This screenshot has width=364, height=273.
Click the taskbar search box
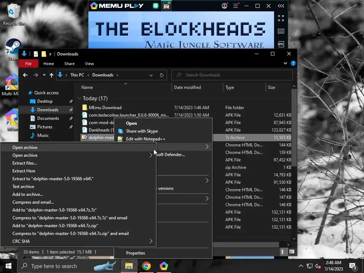[x=69, y=266]
